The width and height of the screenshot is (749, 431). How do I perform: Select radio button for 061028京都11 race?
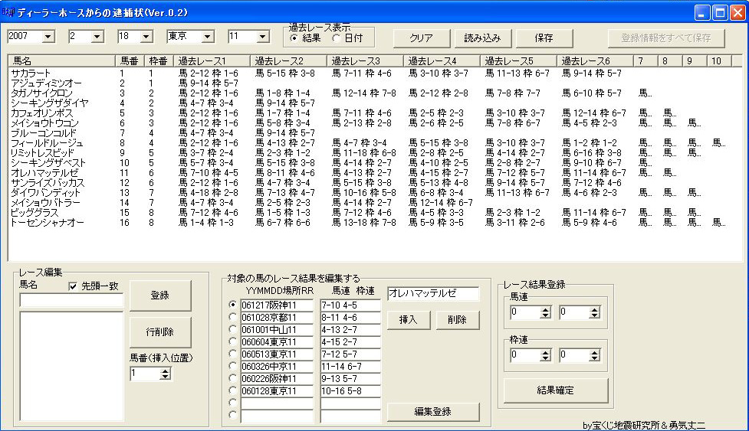point(233,318)
